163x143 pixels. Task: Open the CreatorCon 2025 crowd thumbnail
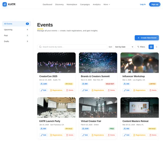pos(57,63)
